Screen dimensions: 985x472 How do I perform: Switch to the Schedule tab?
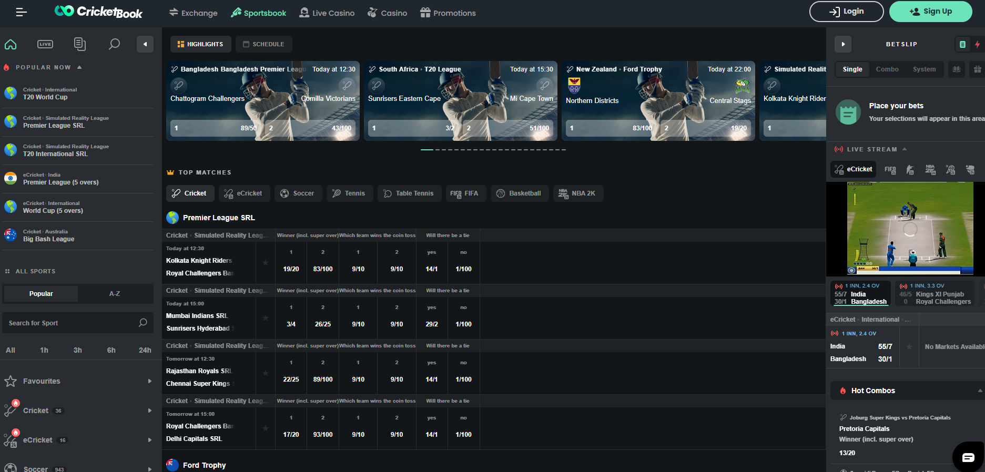263,44
